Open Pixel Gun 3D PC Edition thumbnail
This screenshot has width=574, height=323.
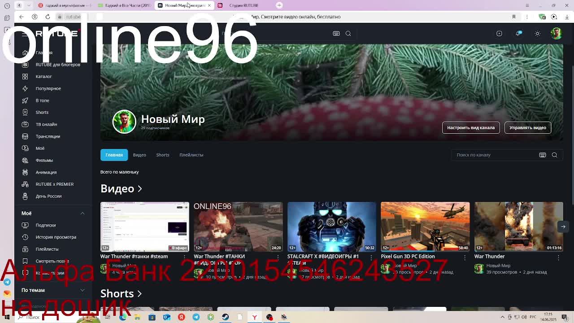(x=425, y=227)
